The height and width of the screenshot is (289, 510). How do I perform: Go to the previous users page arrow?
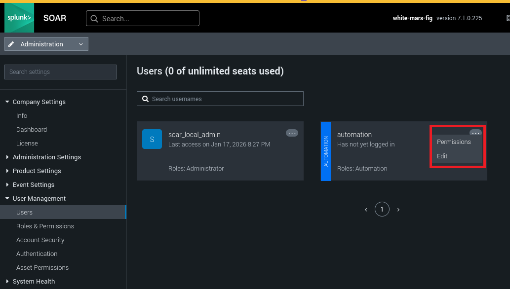pyautogui.click(x=366, y=210)
